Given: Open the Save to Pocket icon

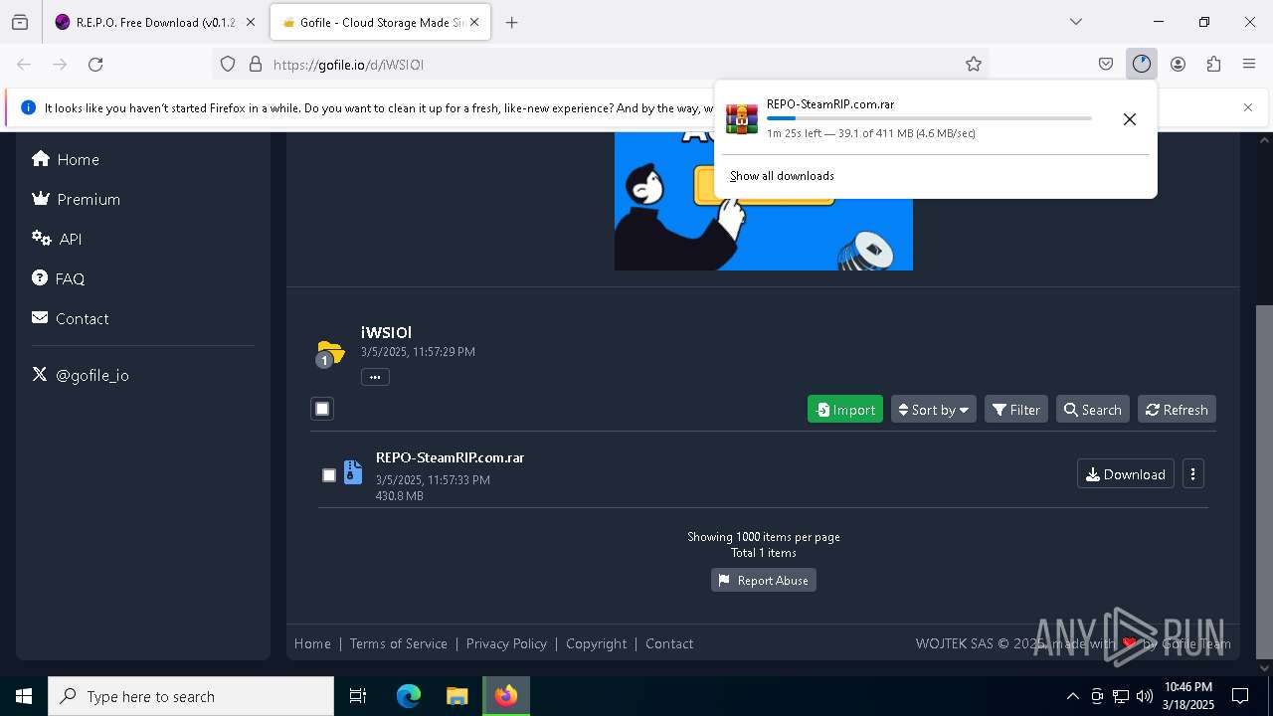Looking at the screenshot, I should click(x=1106, y=64).
